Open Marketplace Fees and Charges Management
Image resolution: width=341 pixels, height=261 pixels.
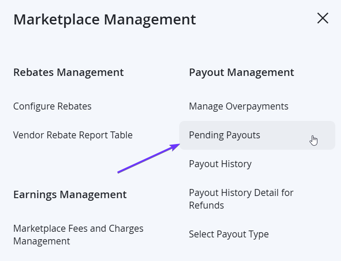pos(78,235)
